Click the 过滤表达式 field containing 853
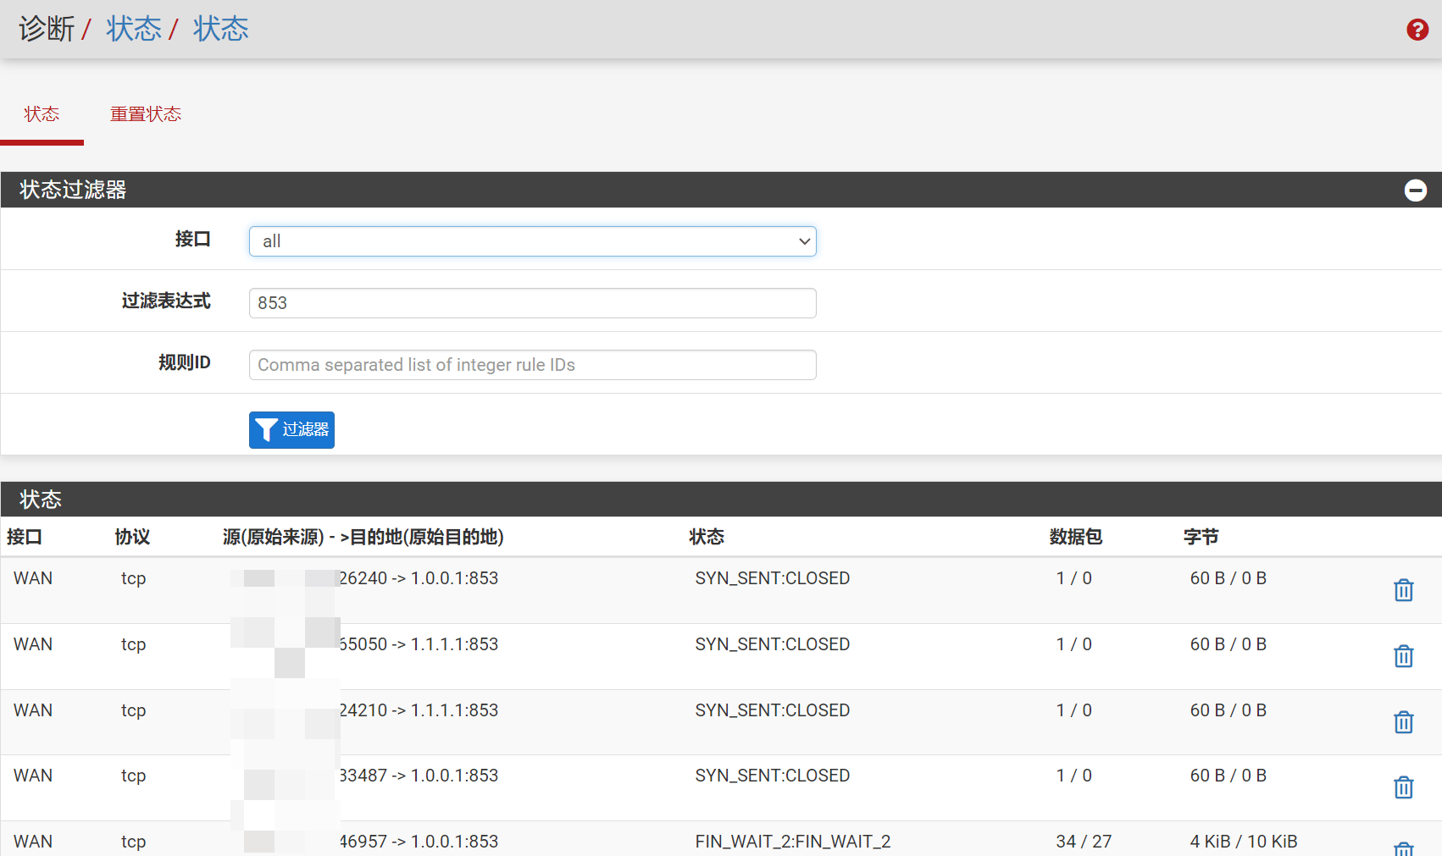Screen dimensions: 1442x856 click(x=532, y=303)
